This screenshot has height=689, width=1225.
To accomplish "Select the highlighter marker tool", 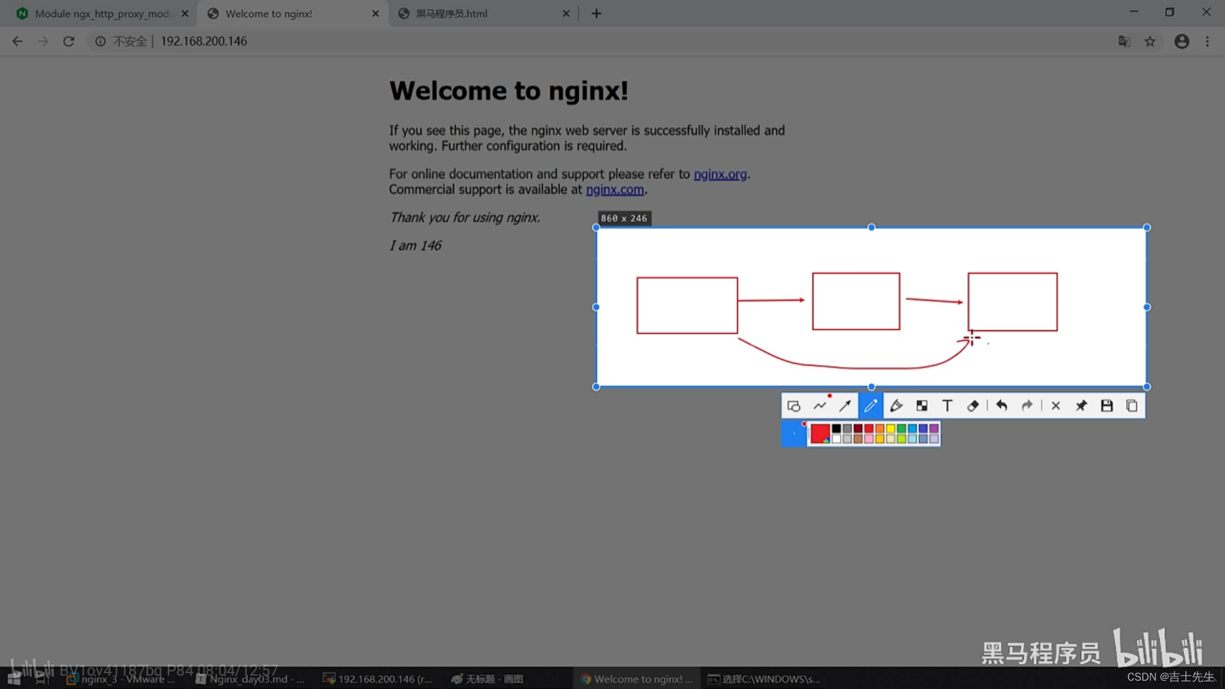I will coord(896,406).
